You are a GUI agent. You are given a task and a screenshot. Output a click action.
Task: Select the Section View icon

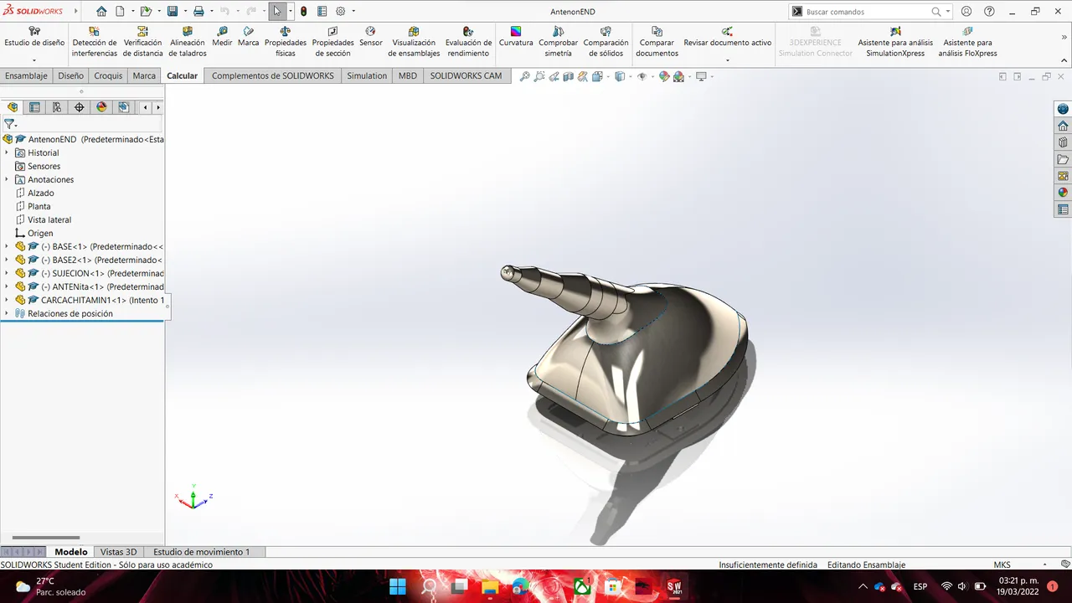tap(569, 76)
